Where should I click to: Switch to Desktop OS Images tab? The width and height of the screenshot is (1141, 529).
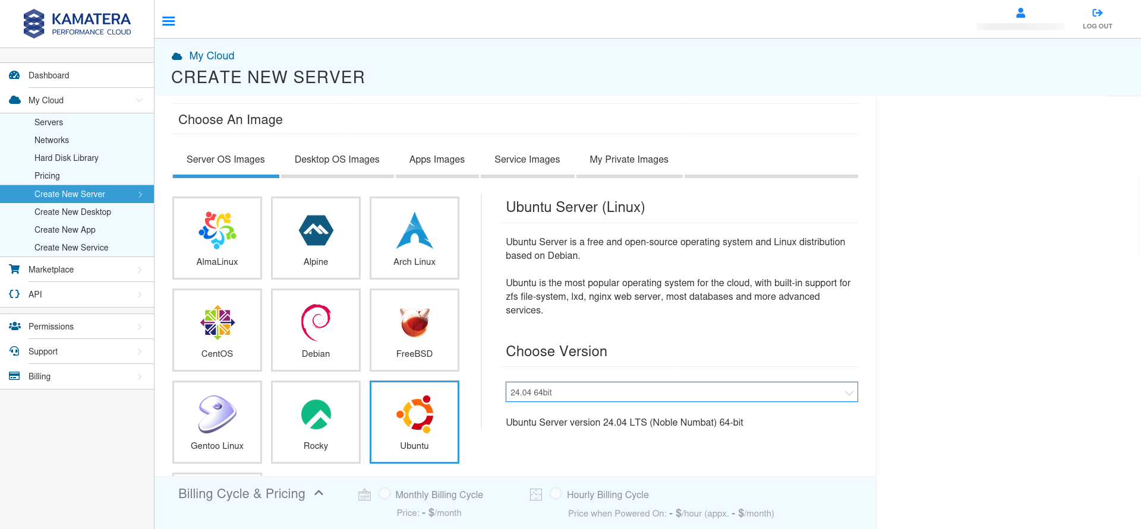[x=337, y=160]
